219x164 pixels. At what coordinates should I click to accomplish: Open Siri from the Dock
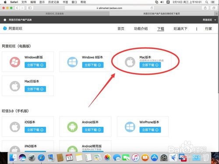tap(22, 157)
